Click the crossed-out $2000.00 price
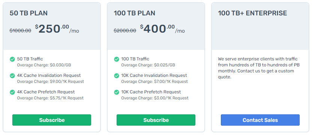Image resolution: width=312 pixels, height=135 pixels. 125,30
